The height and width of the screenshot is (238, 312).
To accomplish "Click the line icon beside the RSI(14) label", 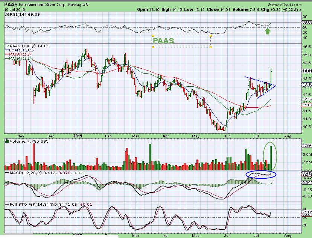I will click(7, 14).
